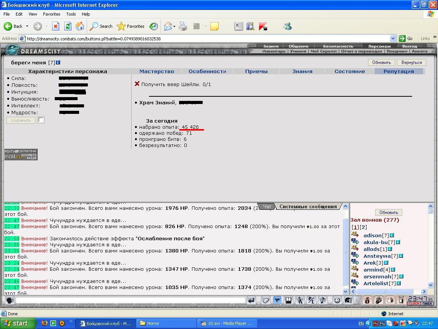Click the Go button
Screen dimensions: 438x329
[406, 38]
